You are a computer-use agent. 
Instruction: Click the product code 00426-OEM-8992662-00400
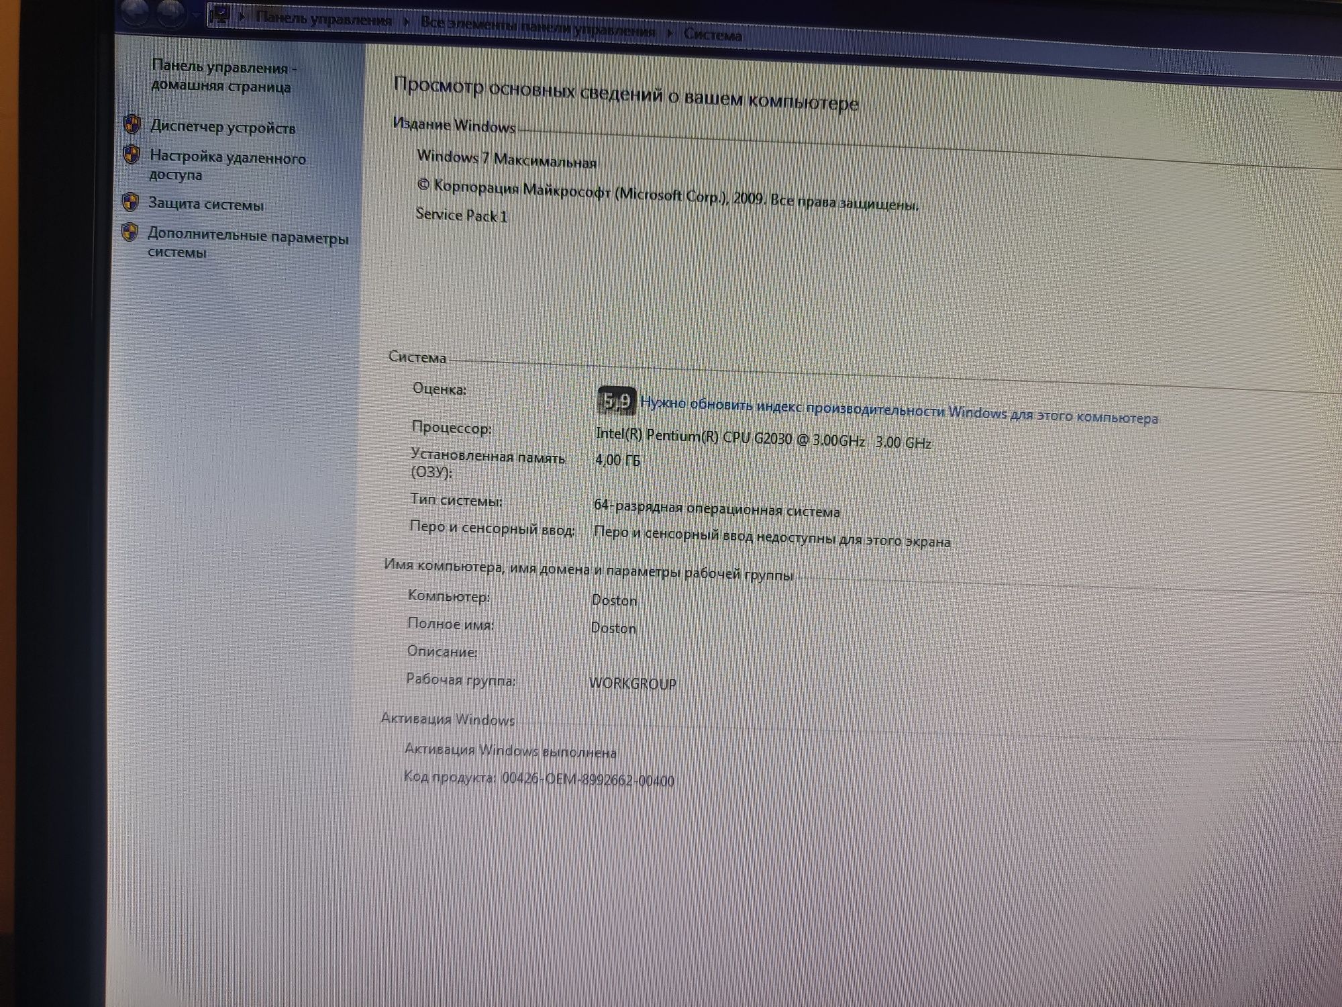[x=588, y=779]
